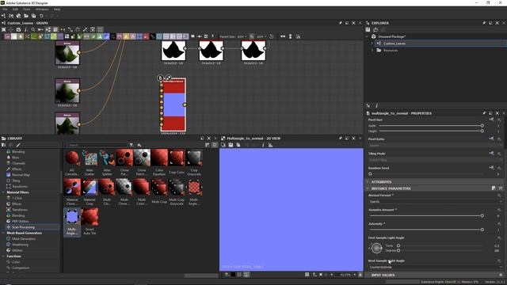This screenshot has height=285, width=507.
Task: Click the info icon in graph toolbar
Action: tap(26, 29)
